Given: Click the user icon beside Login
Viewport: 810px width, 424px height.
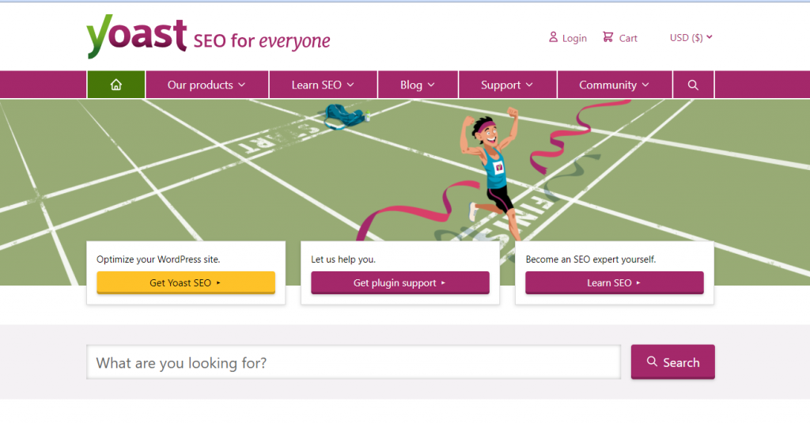Looking at the screenshot, I should [553, 37].
